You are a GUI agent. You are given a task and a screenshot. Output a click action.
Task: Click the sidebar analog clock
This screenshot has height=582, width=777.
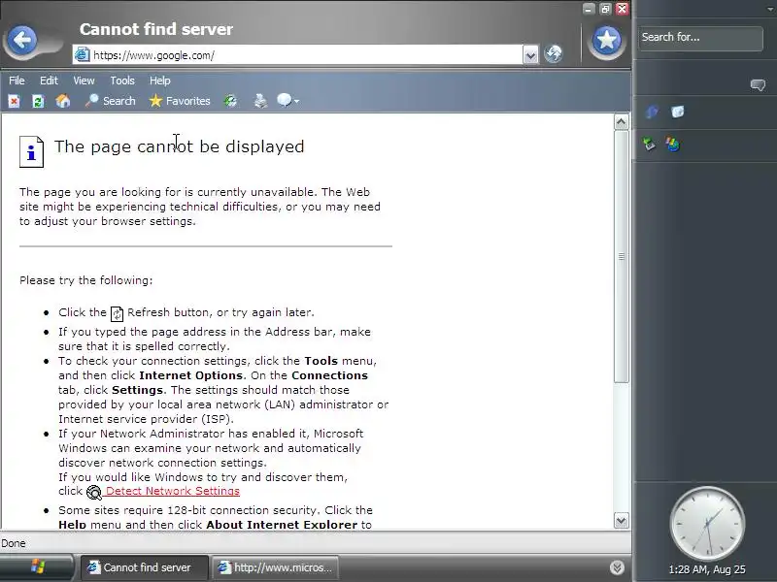[x=707, y=524]
